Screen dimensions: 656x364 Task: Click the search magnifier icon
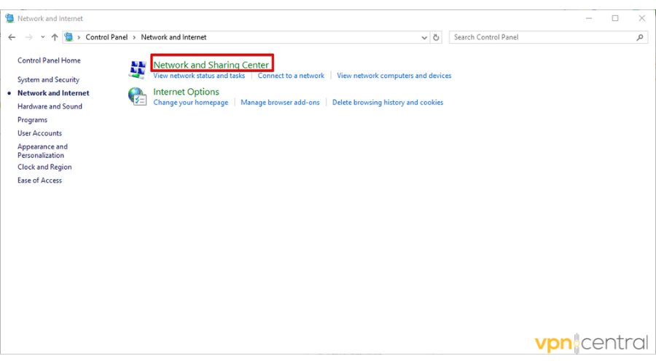pyautogui.click(x=640, y=37)
